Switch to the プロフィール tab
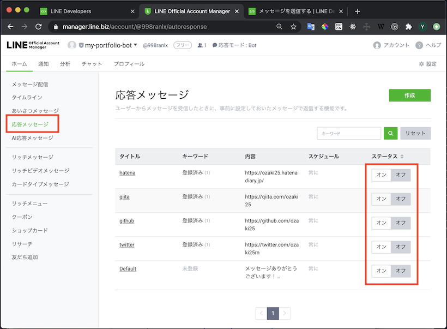 pyautogui.click(x=129, y=64)
